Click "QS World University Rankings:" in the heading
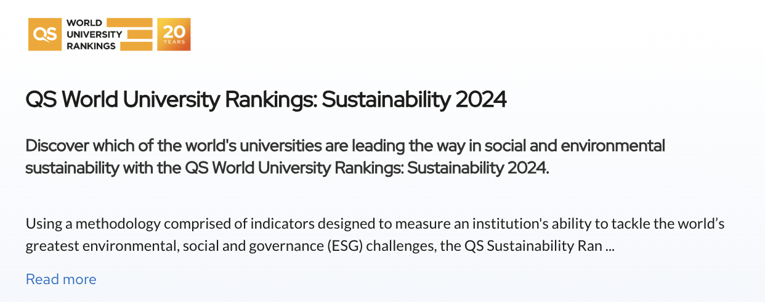Image resolution: width=765 pixels, height=302 pixels. (x=171, y=99)
